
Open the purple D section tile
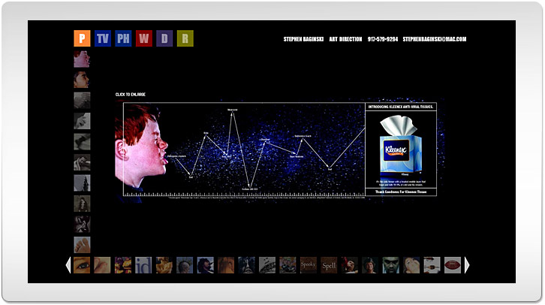pos(164,38)
